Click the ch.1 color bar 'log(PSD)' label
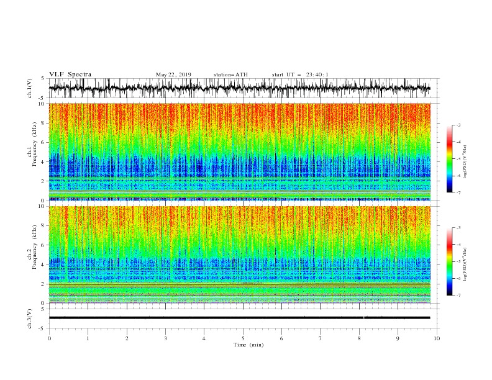The height and width of the screenshot is (380, 492). pos(465,162)
